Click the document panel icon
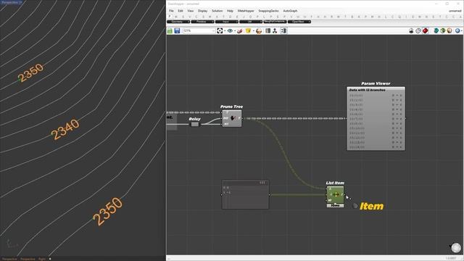This screenshot has width=464, height=261. tap(268, 30)
